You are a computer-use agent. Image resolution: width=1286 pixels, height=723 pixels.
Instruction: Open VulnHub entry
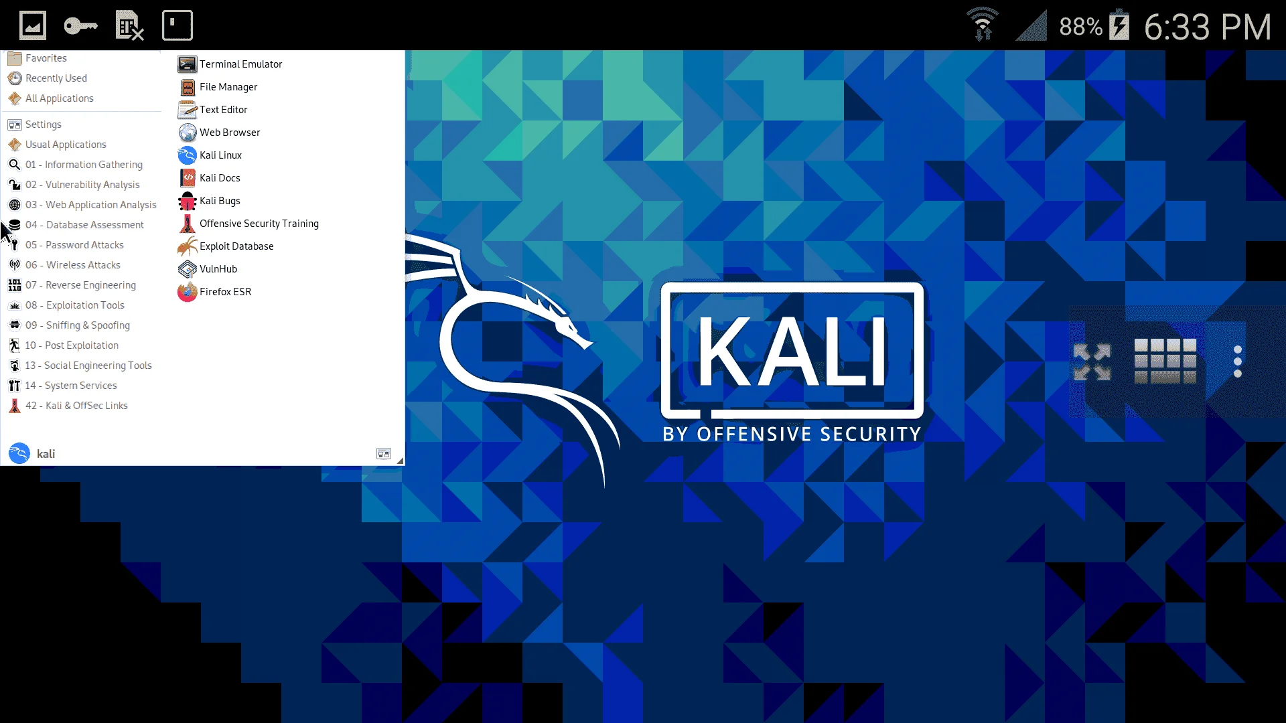208,269
